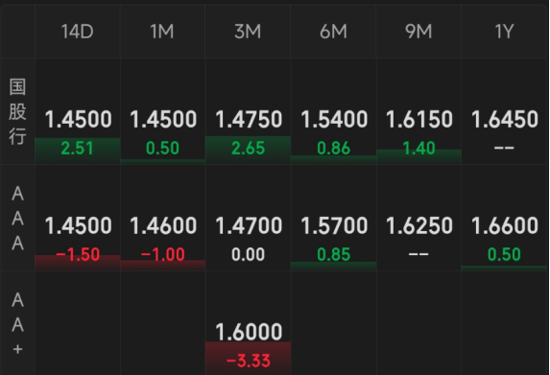The image size is (550, 375).
Task: Click the AAA 1Y rate 1.6600
Action: click(x=504, y=225)
